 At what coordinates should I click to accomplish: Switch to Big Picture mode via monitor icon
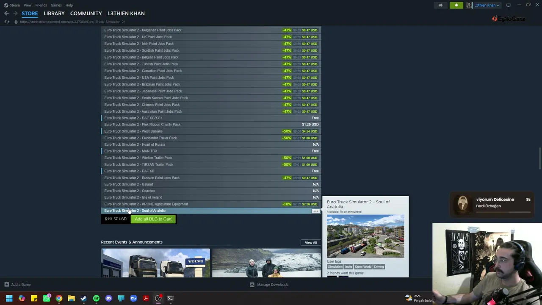[x=508, y=5]
